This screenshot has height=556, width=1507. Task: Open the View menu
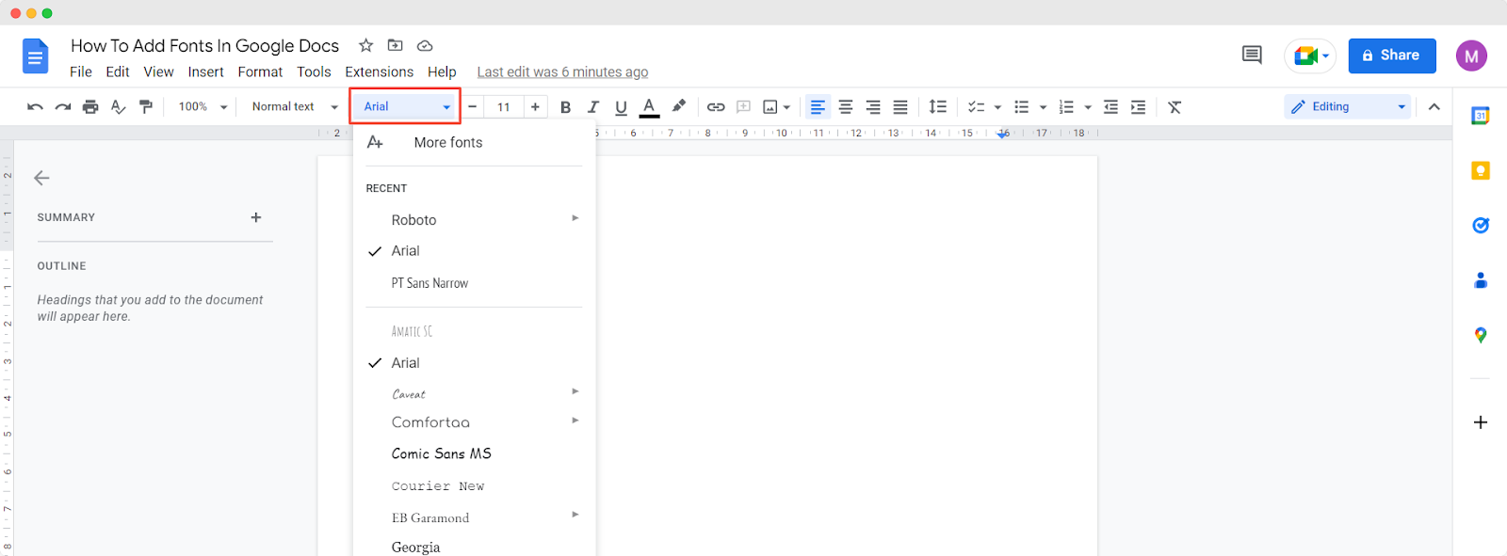click(158, 71)
